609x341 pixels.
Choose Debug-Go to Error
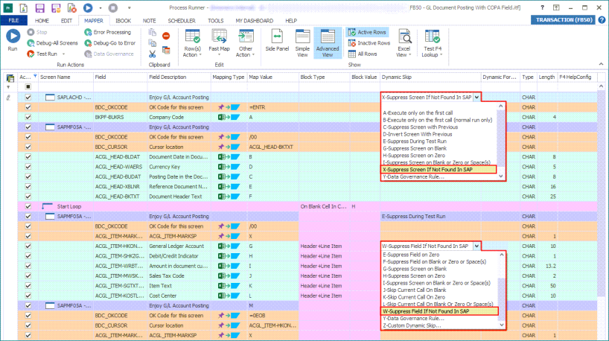point(110,43)
